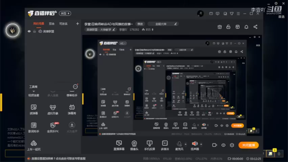
Task: Click the orange 关闭直播 button
Action: click(x=248, y=145)
